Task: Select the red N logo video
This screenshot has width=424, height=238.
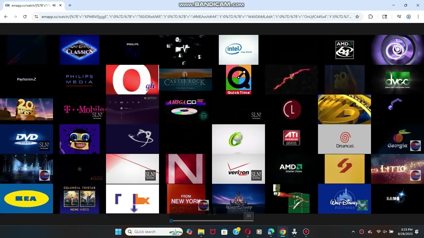Action: pyautogui.click(x=185, y=169)
